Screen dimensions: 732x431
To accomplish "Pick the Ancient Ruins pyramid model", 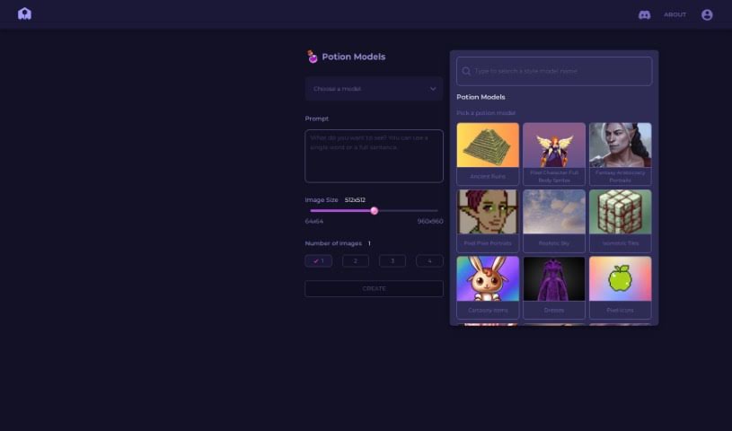I will point(488,154).
